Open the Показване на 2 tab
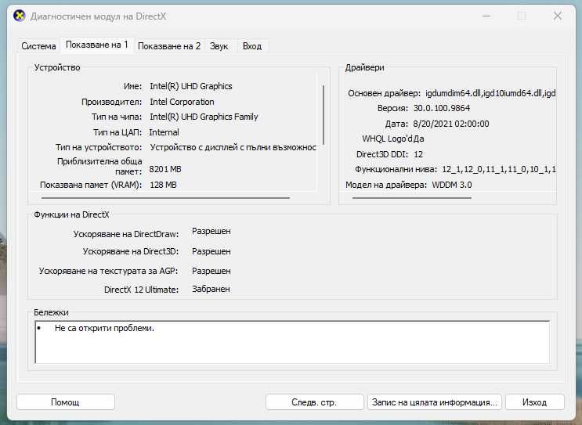The width and height of the screenshot is (582, 425). [169, 46]
